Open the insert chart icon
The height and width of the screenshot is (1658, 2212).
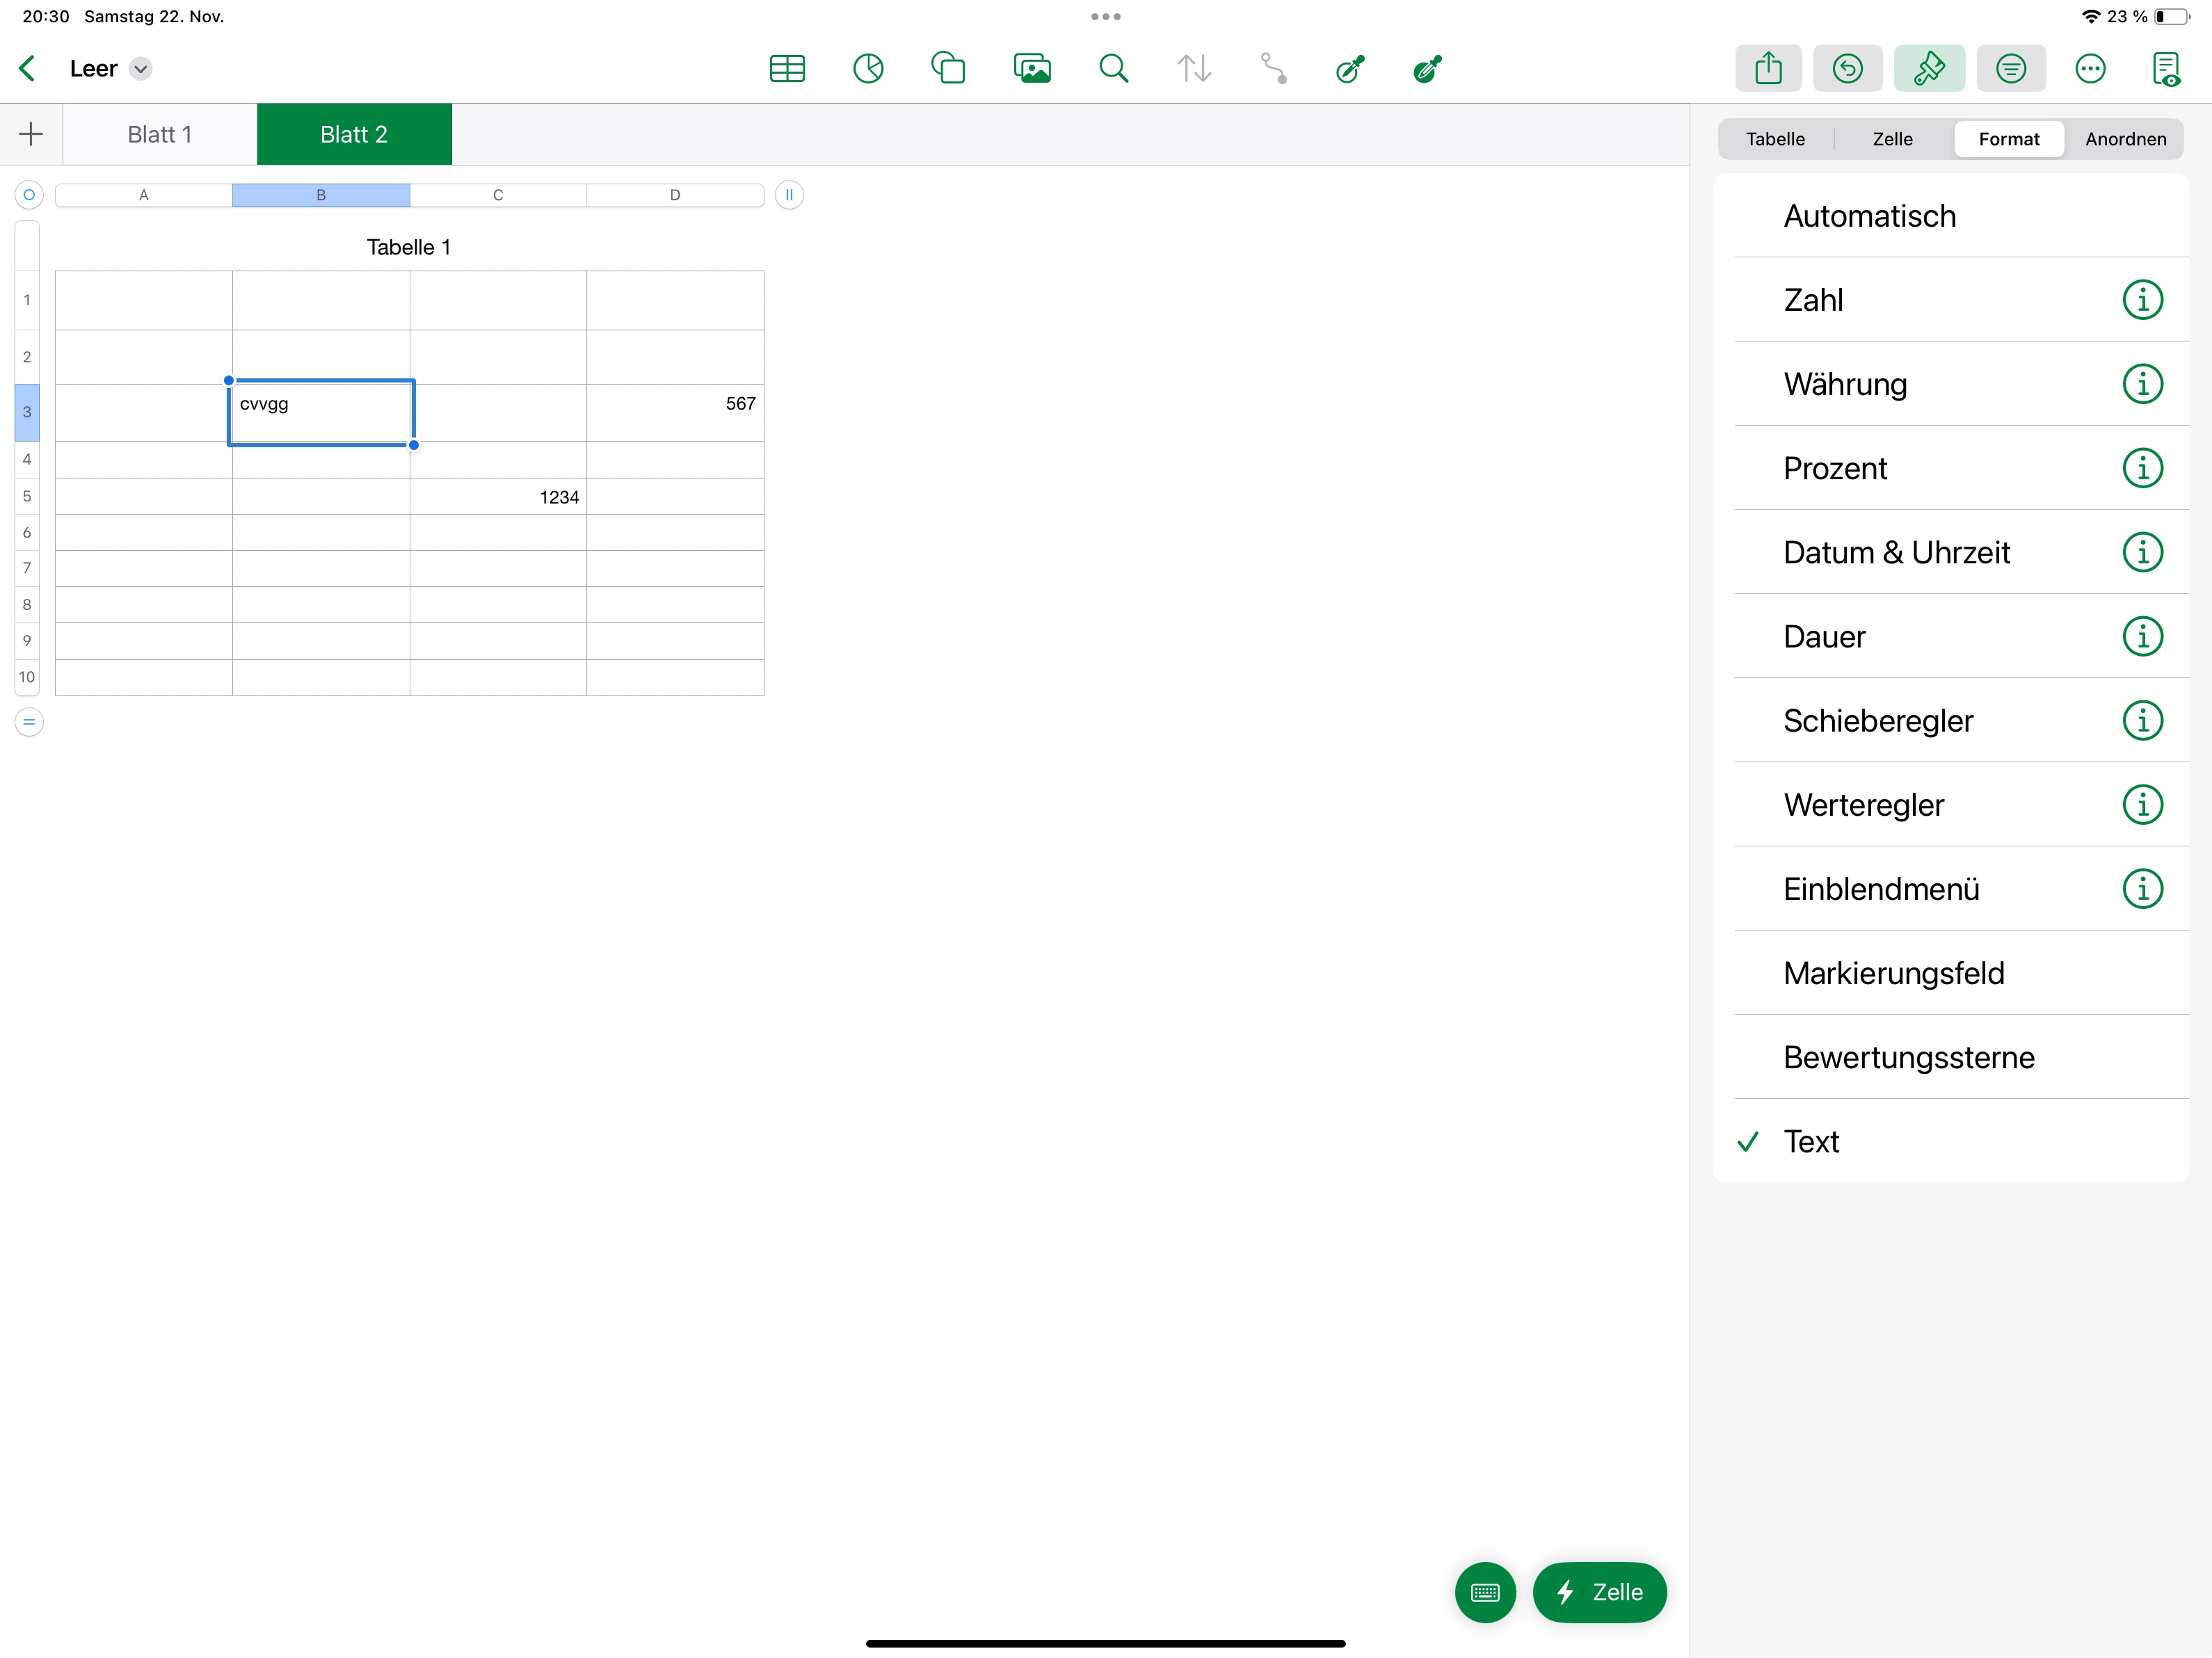point(868,69)
